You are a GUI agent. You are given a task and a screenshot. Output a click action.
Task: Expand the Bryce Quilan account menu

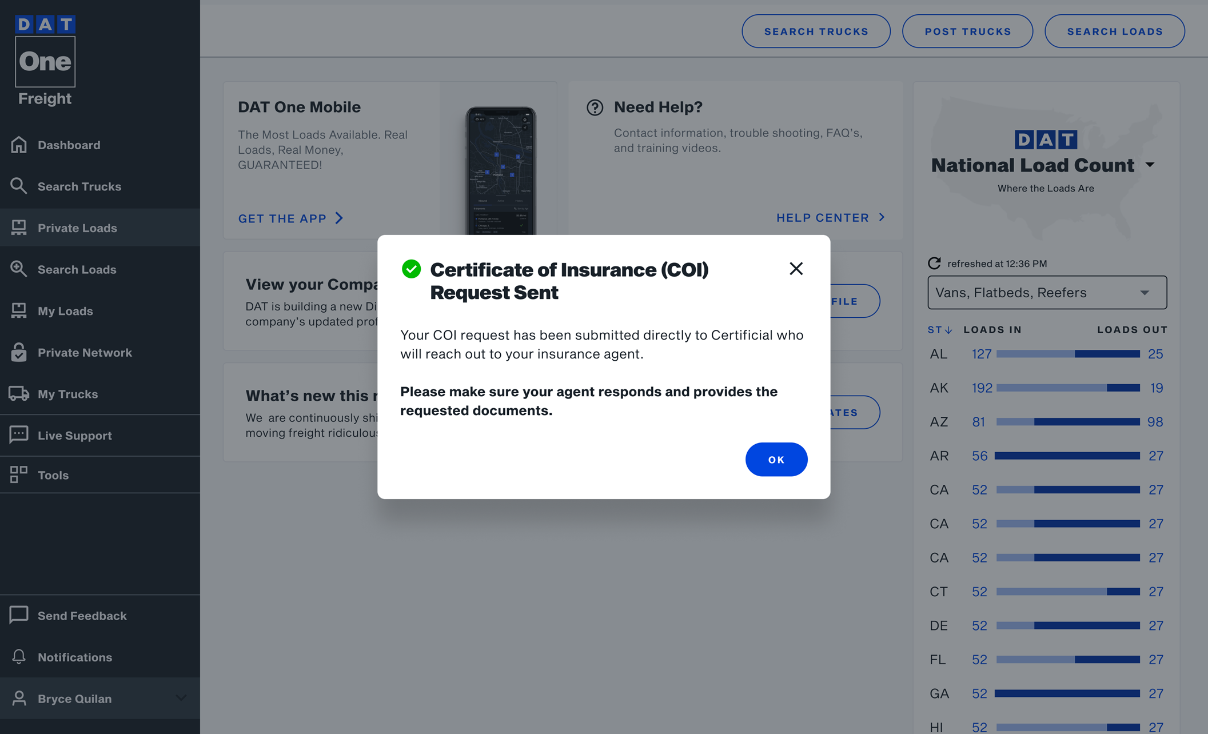click(x=181, y=698)
